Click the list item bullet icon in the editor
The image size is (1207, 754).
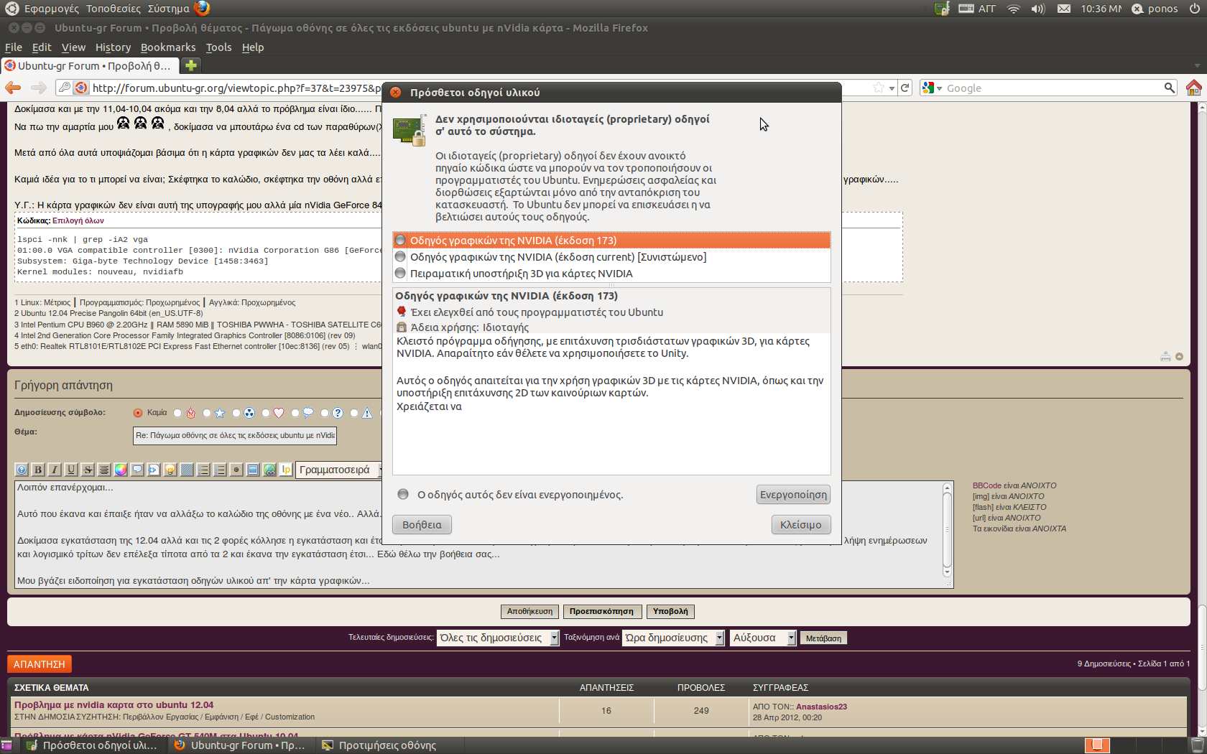236,470
